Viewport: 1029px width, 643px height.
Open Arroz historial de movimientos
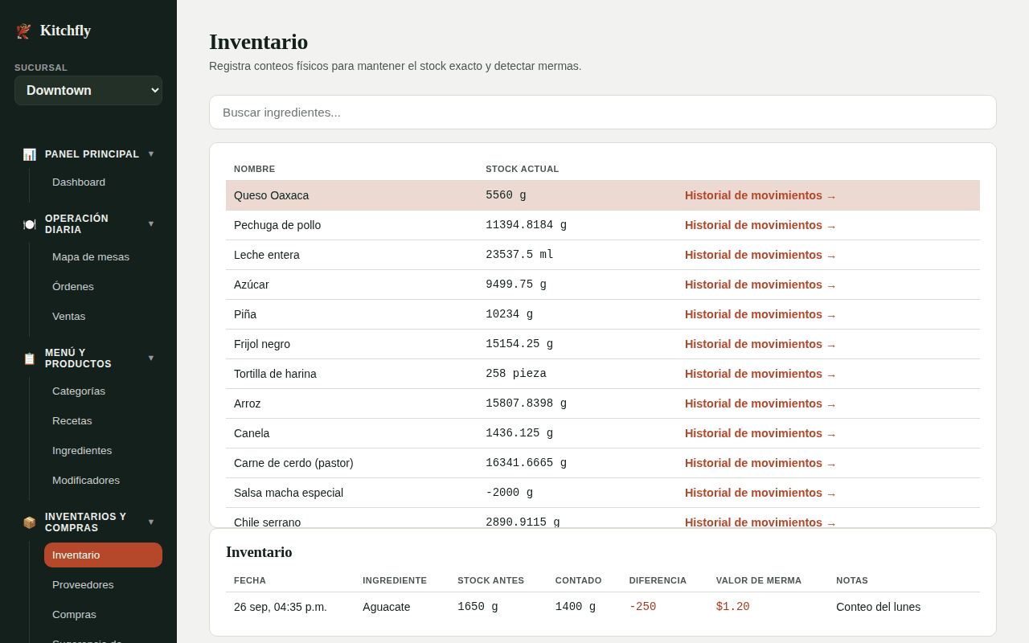(x=760, y=403)
